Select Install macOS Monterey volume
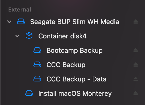 pos(75,93)
